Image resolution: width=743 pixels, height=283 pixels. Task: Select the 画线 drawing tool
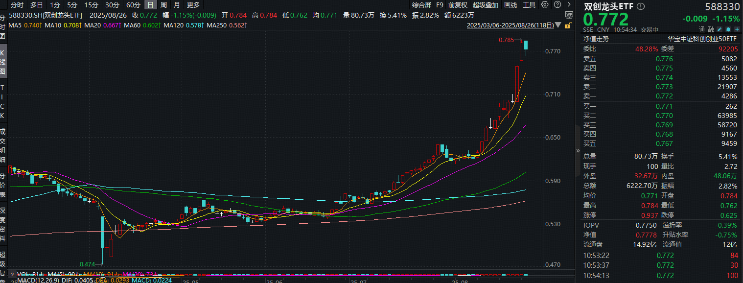(x=511, y=5)
